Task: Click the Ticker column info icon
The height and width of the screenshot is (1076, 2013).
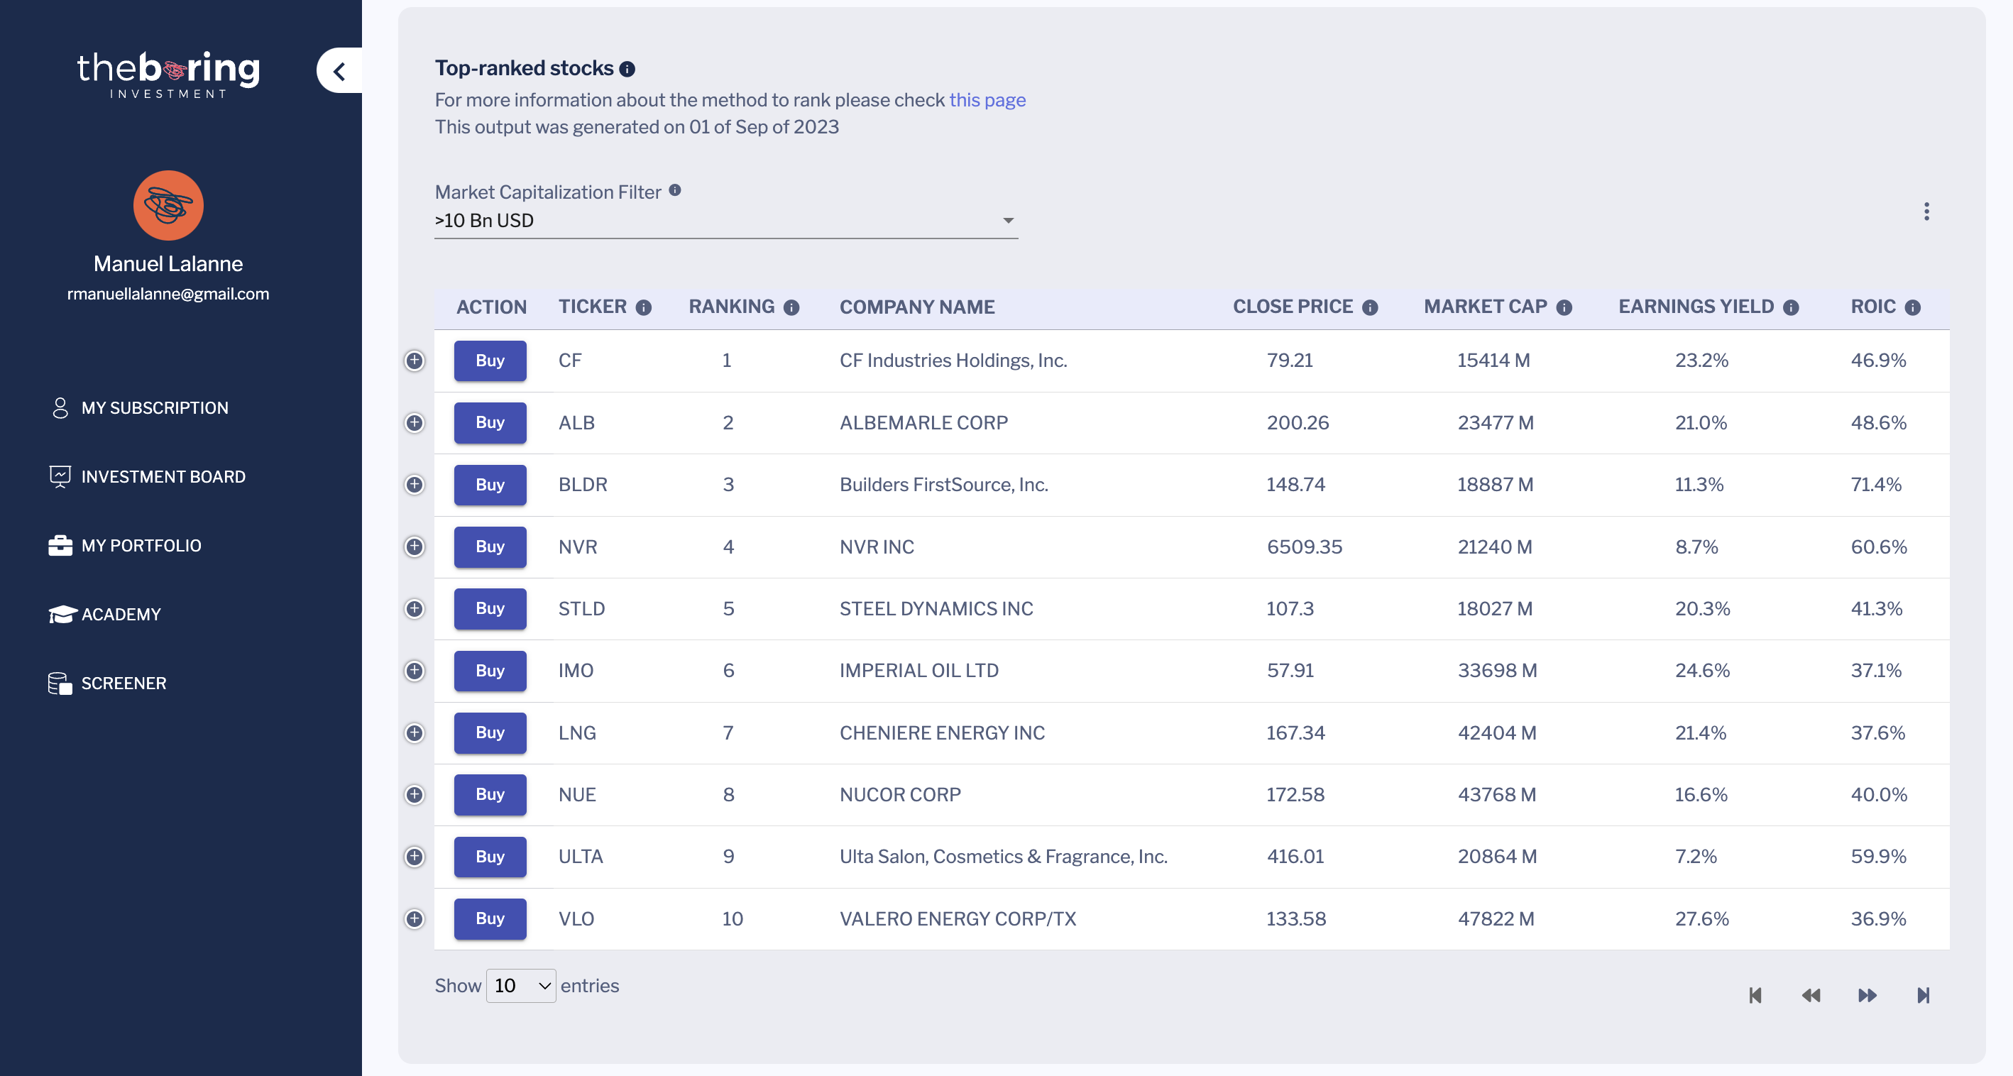Action: [x=643, y=308]
